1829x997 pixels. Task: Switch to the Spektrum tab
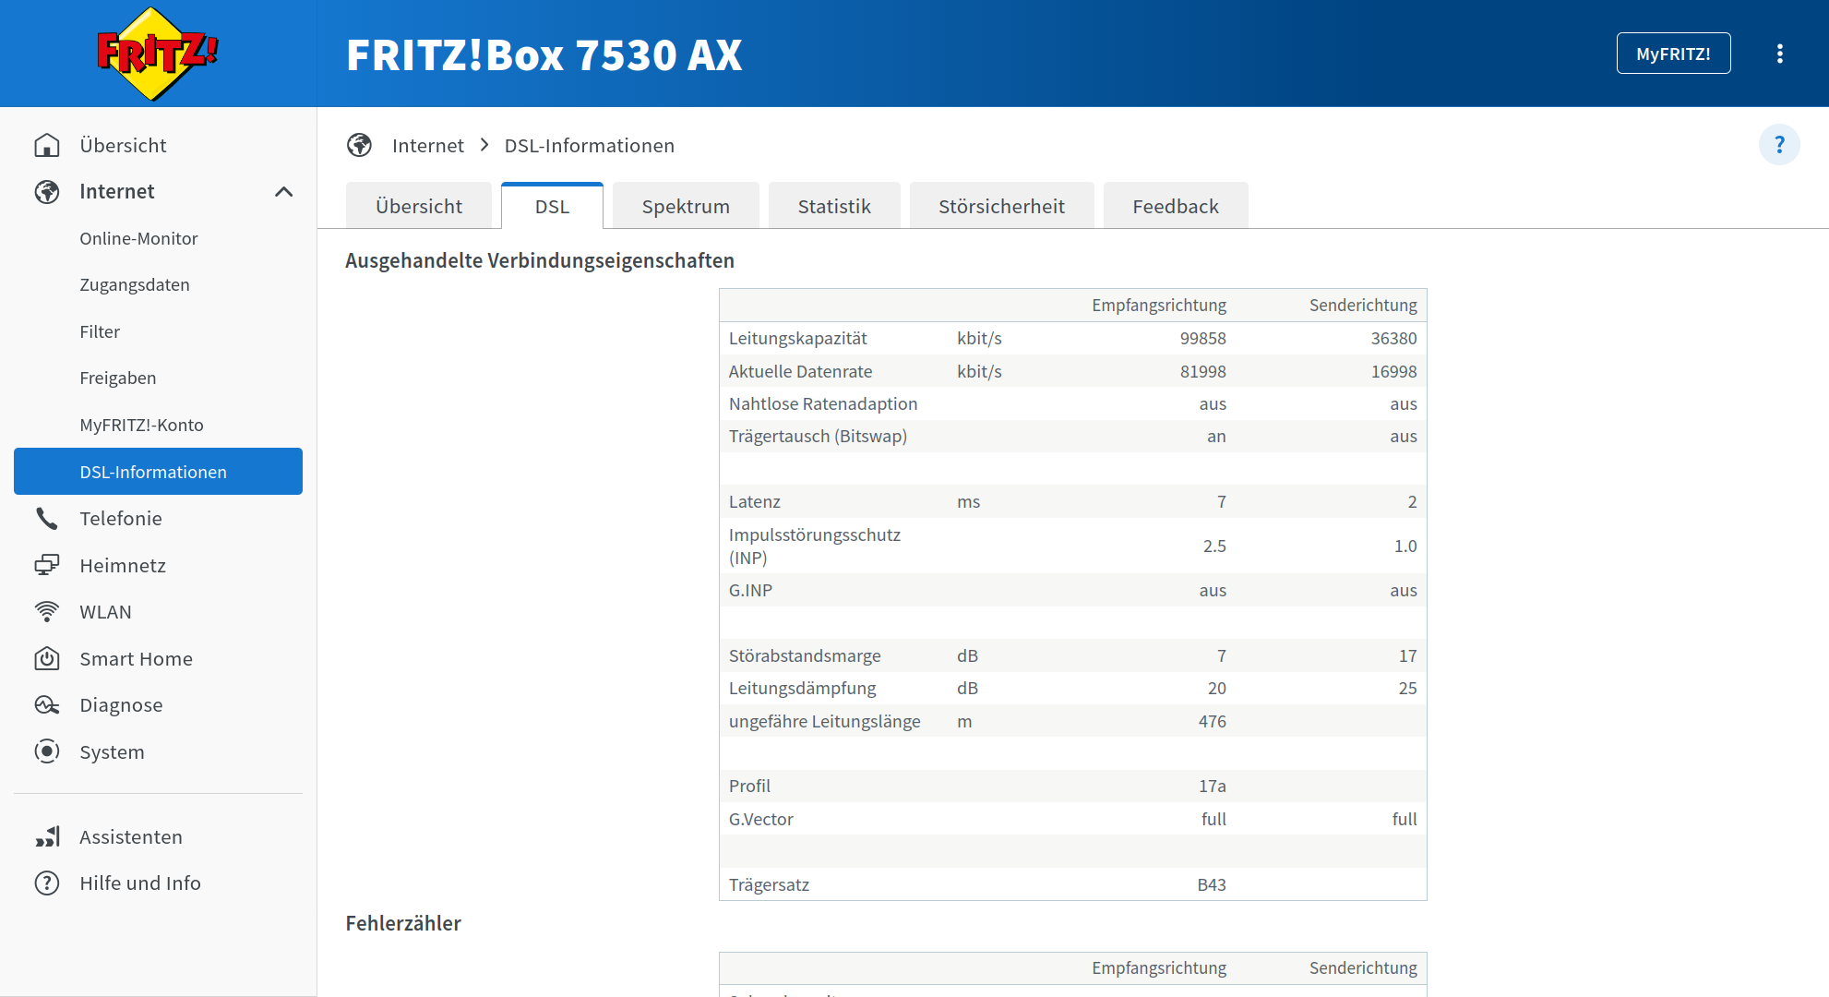click(x=686, y=206)
